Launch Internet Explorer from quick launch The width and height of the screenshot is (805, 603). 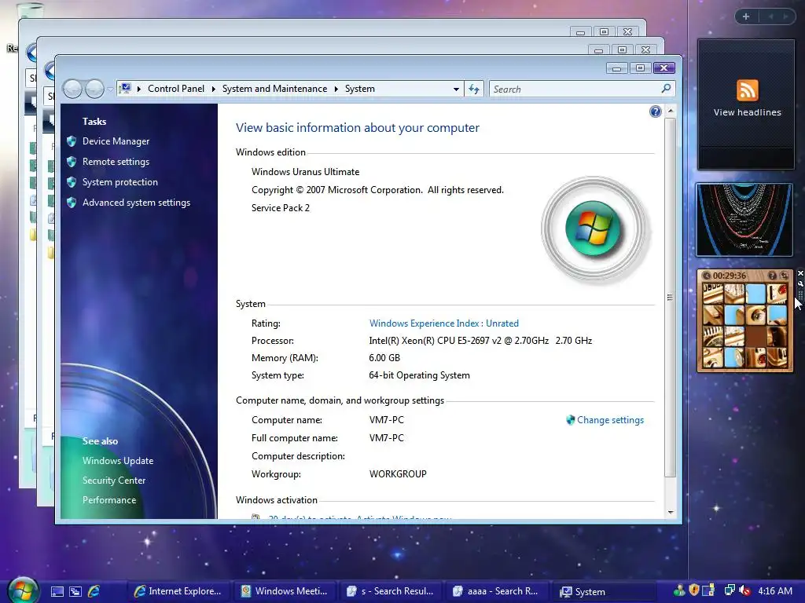point(94,591)
